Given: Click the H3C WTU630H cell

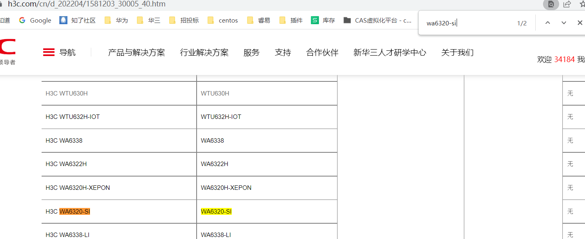Looking at the screenshot, I should [x=119, y=93].
